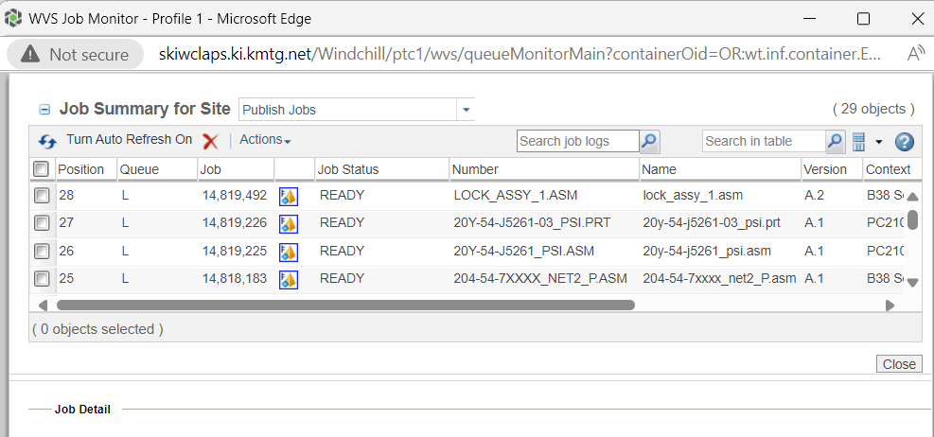Open the blue help question mark
Viewport: 934px width, 437px height.
click(904, 142)
